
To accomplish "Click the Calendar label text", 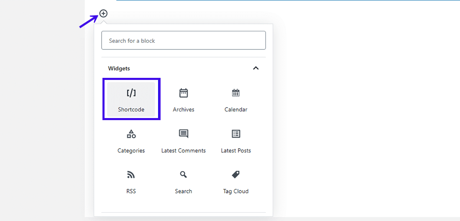I will point(236,110).
